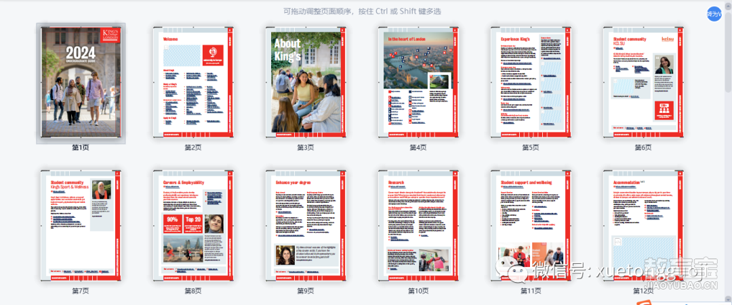The height and width of the screenshot is (305, 732).
Task: Select the page 3 About King's thumbnail
Action: click(x=306, y=82)
